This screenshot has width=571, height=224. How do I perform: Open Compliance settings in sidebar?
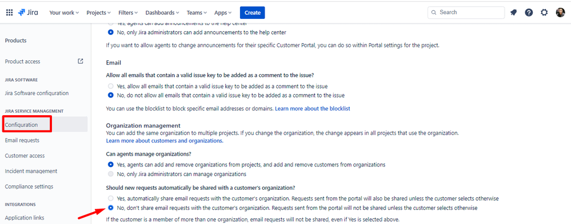point(29,186)
